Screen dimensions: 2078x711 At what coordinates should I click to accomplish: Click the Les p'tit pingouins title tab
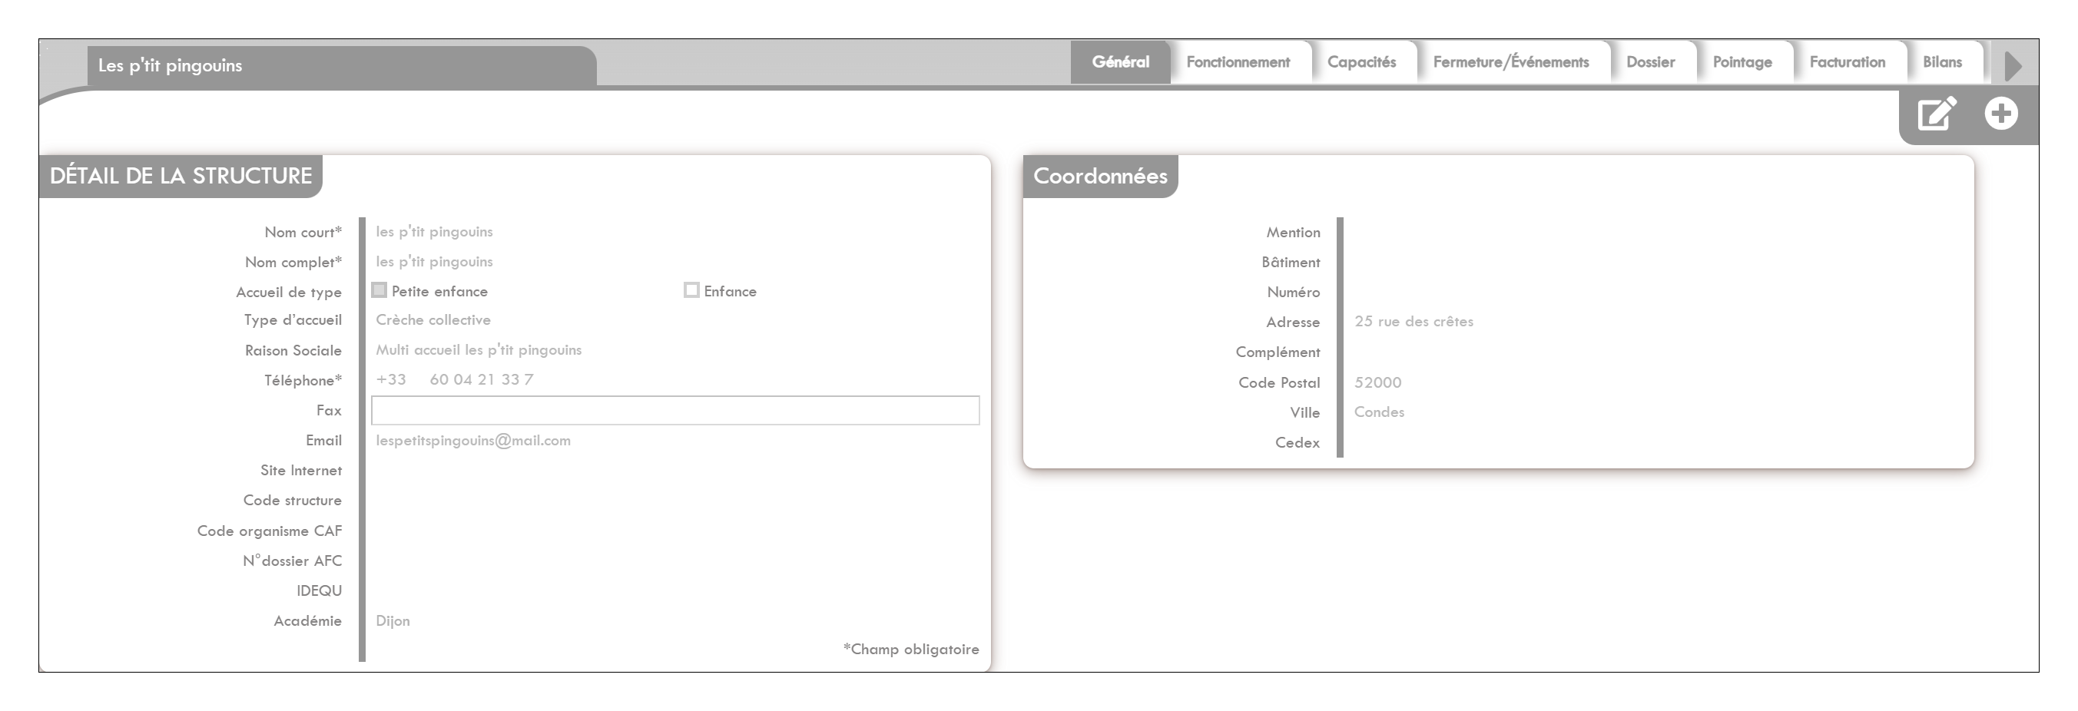point(342,66)
